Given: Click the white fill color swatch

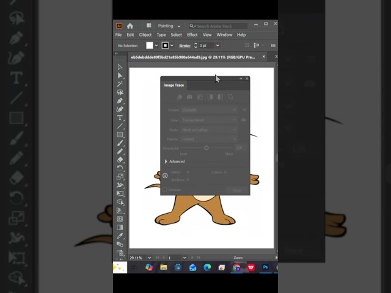Looking at the screenshot, I should coord(150,46).
